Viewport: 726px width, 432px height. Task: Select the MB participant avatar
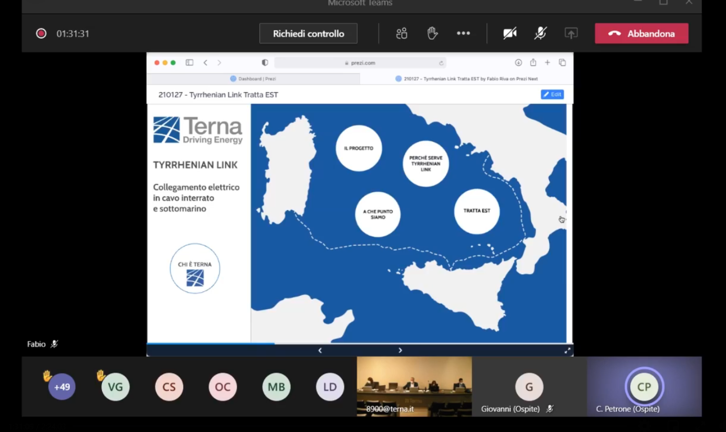point(276,387)
